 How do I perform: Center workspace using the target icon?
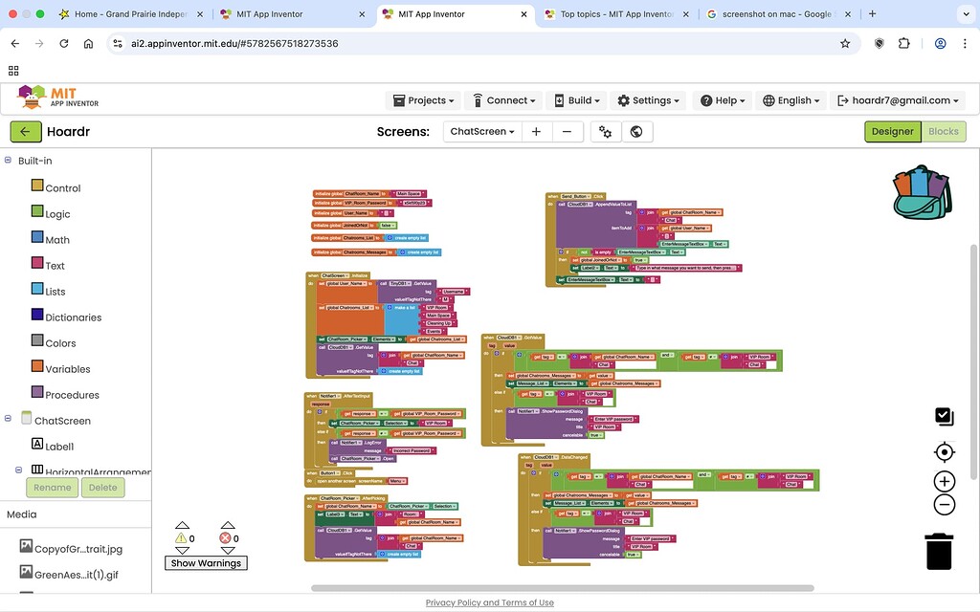(945, 451)
